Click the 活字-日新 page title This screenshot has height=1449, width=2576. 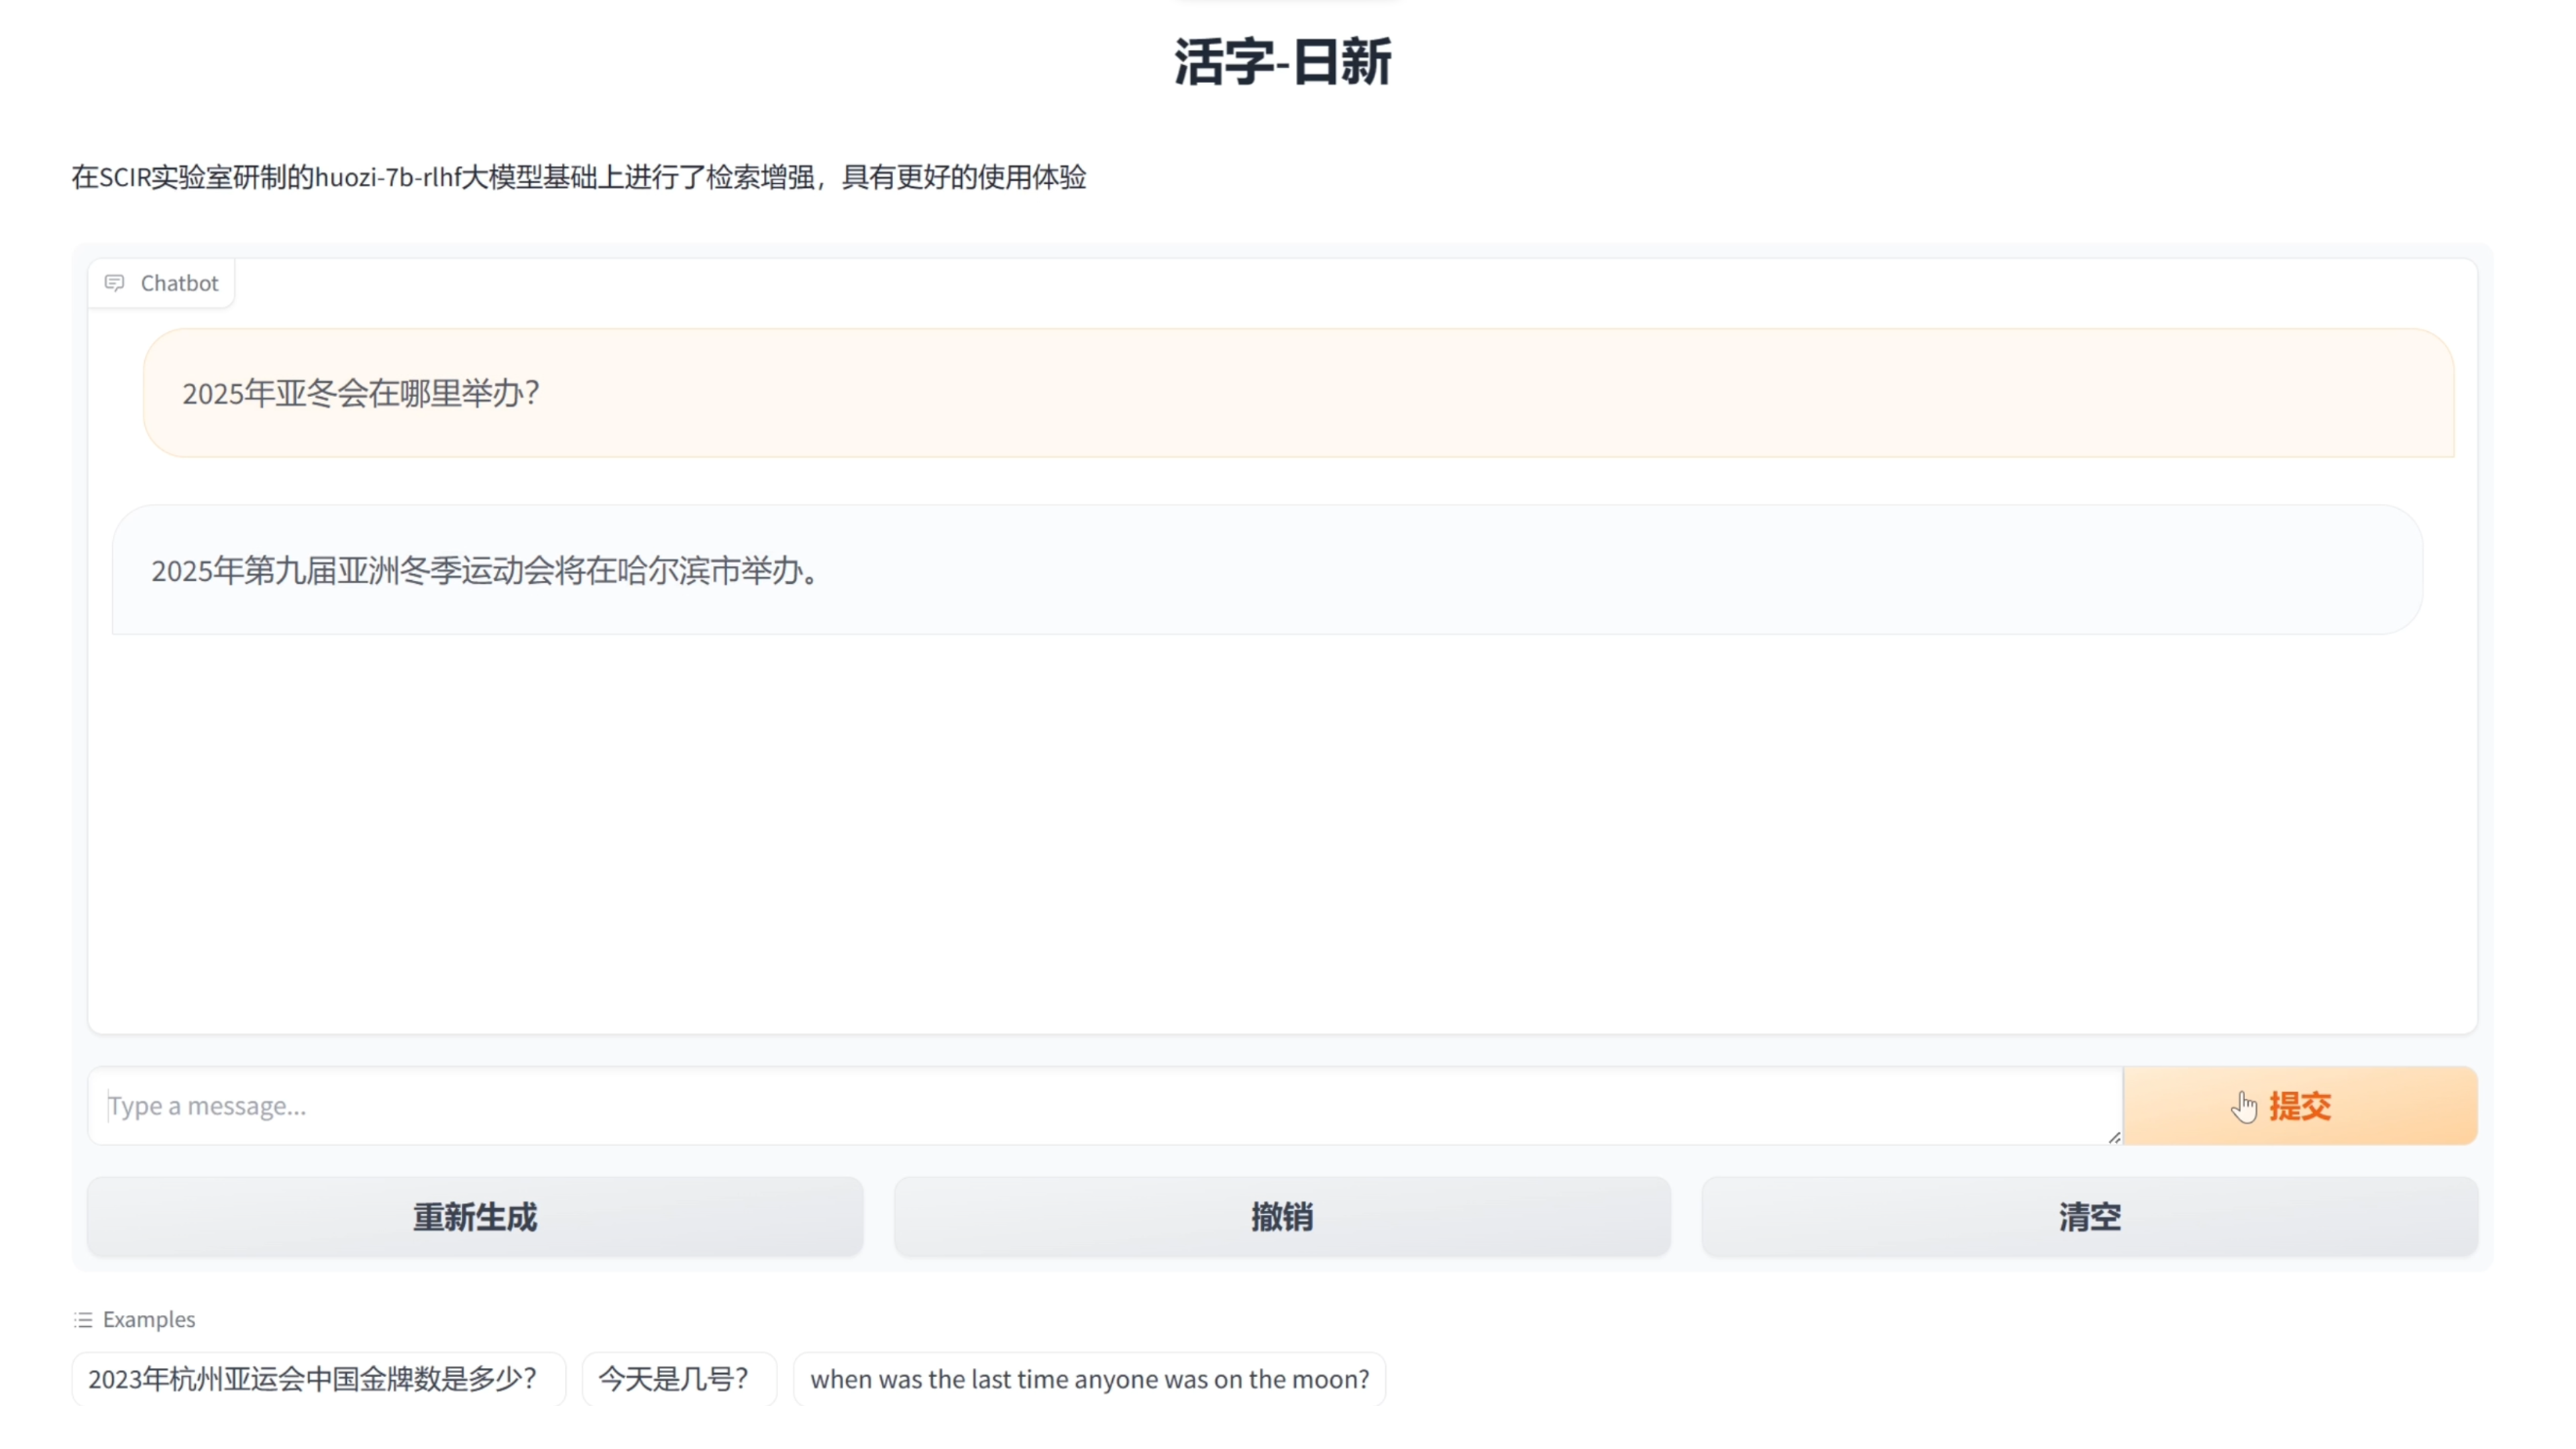tap(1283, 62)
